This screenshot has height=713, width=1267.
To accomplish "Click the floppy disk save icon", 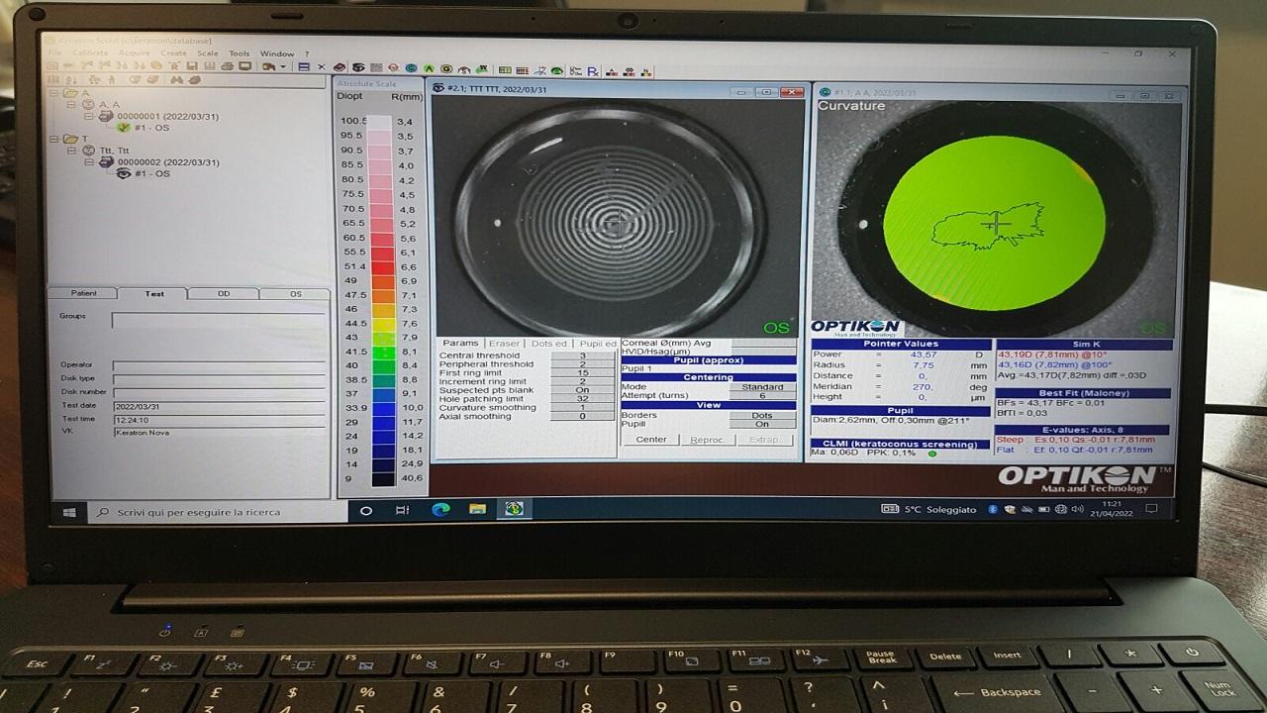I will pos(193,66).
